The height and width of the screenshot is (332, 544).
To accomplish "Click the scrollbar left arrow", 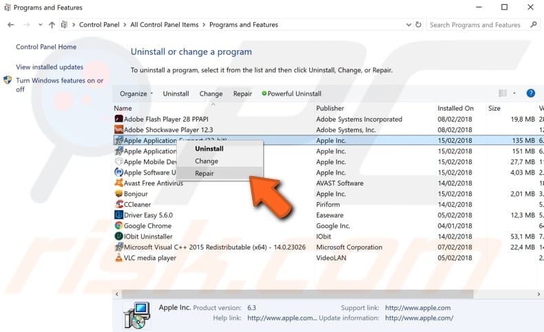I will 117,294.
